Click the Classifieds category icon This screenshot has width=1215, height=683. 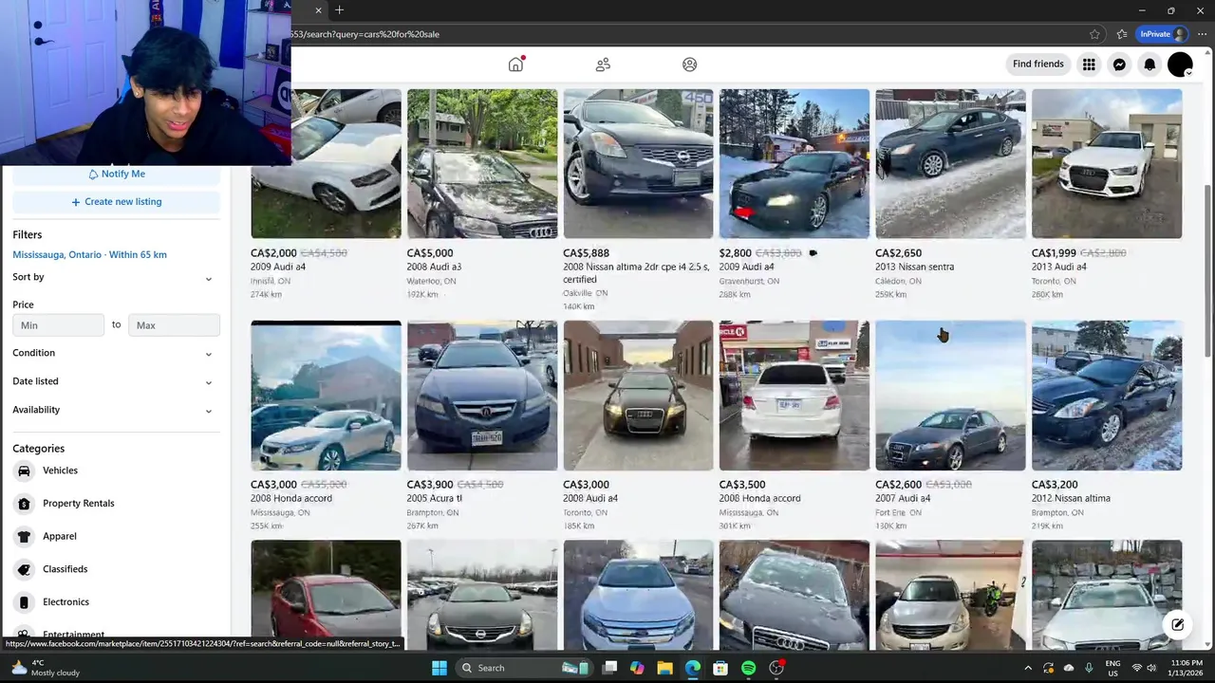[24, 569]
